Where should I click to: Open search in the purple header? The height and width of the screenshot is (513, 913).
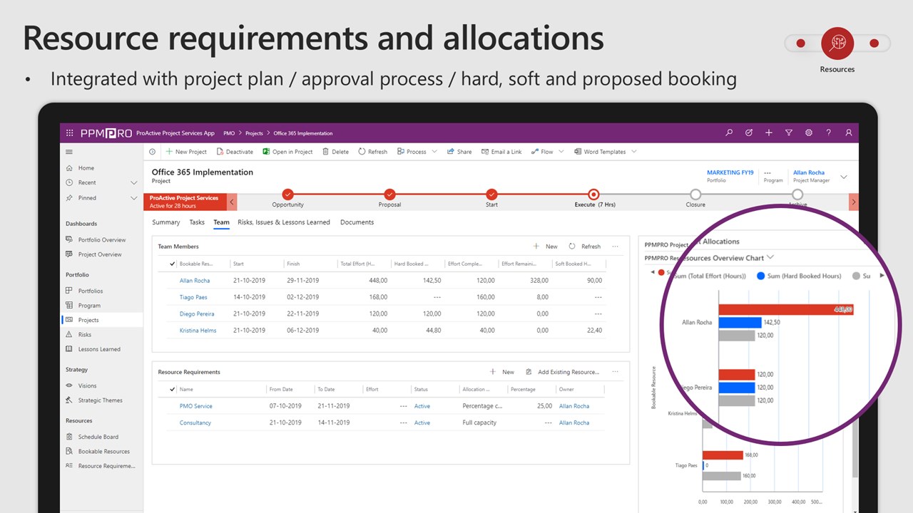(729, 133)
